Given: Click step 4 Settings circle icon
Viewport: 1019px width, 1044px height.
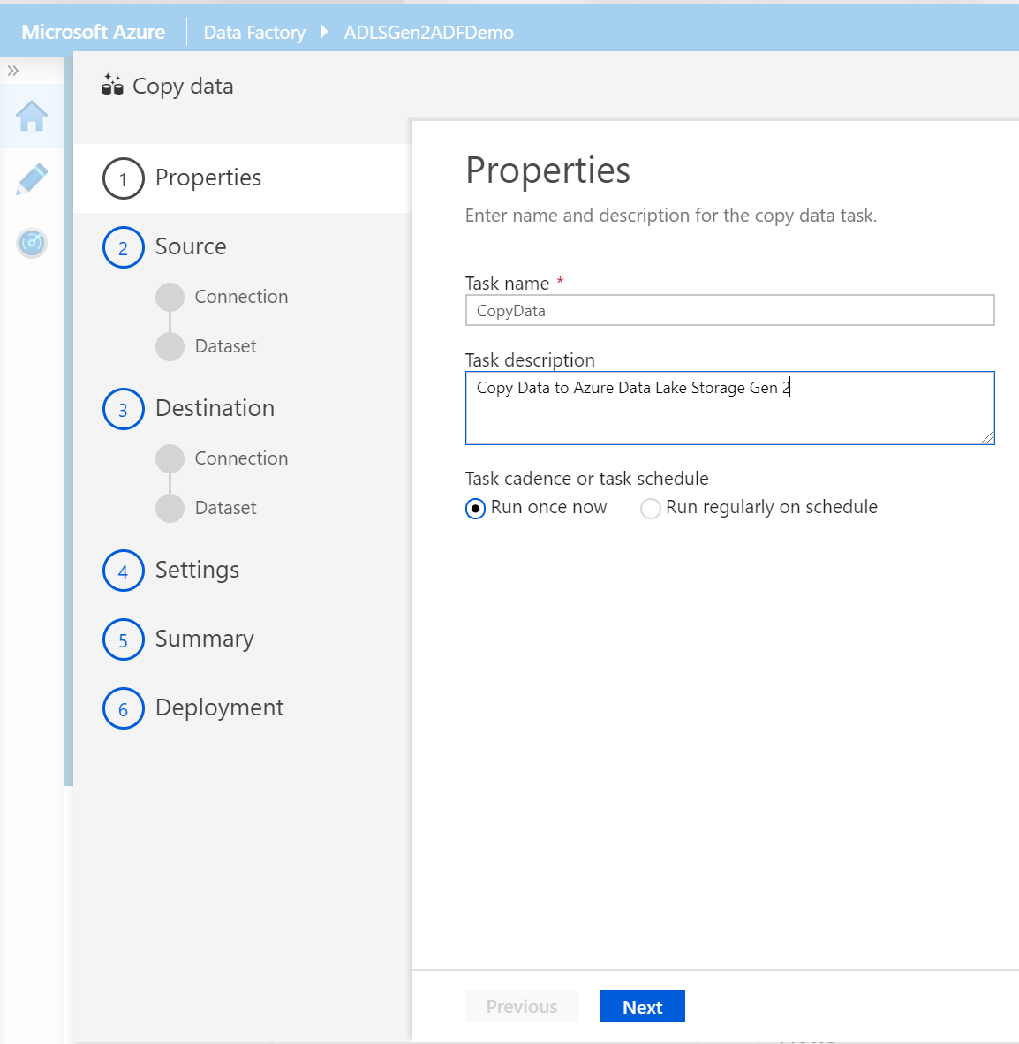Looking at the screenshot, I should (x=123, y=571).
